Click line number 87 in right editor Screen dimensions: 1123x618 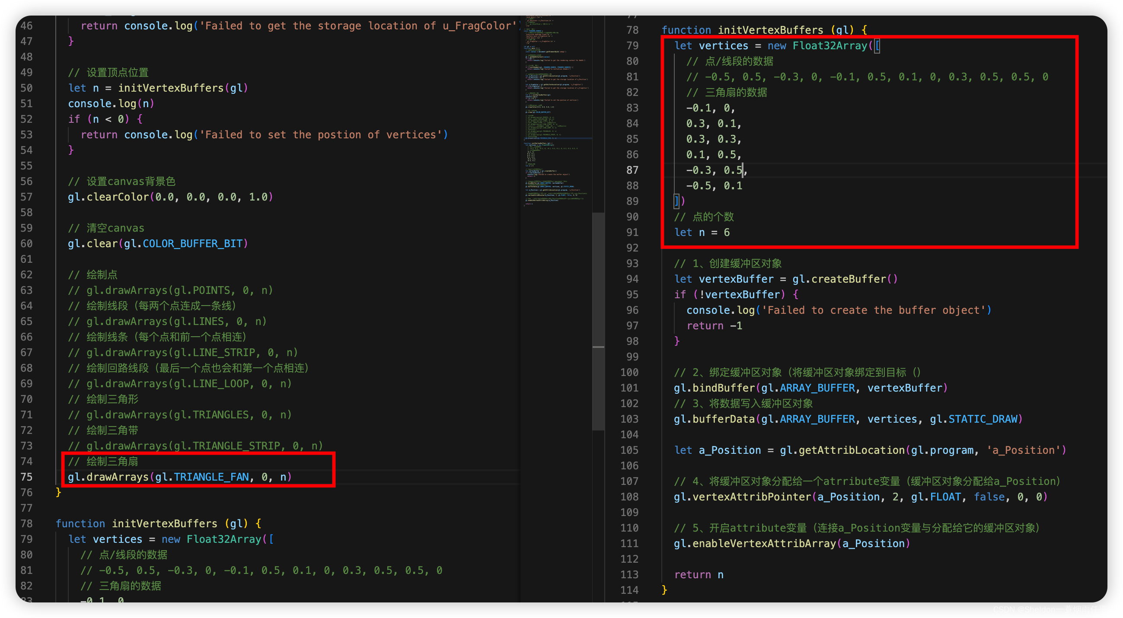point(632,170)
